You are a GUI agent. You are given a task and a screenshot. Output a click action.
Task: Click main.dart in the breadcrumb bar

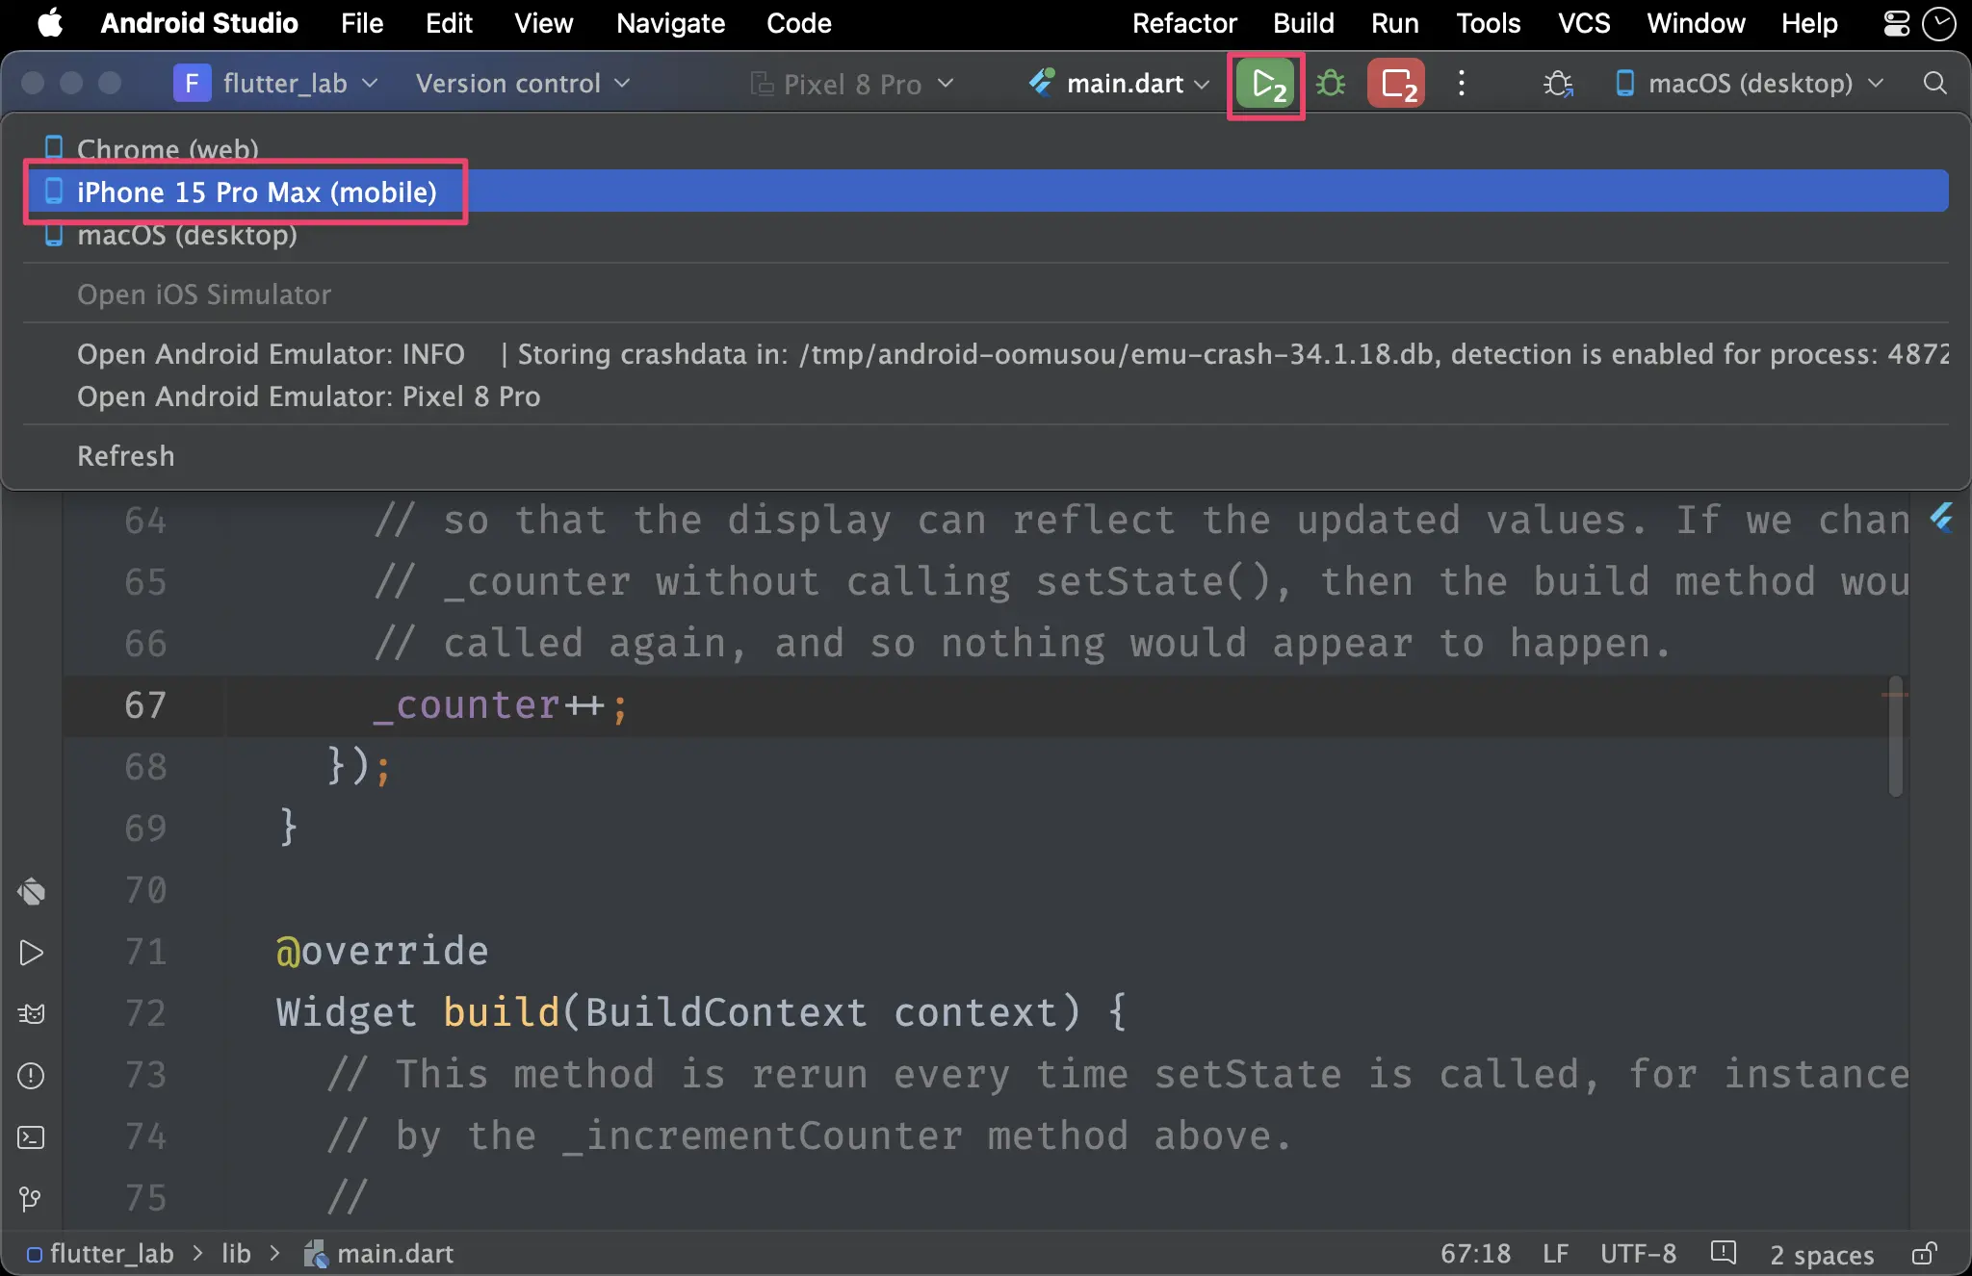tap(395, 1253)
